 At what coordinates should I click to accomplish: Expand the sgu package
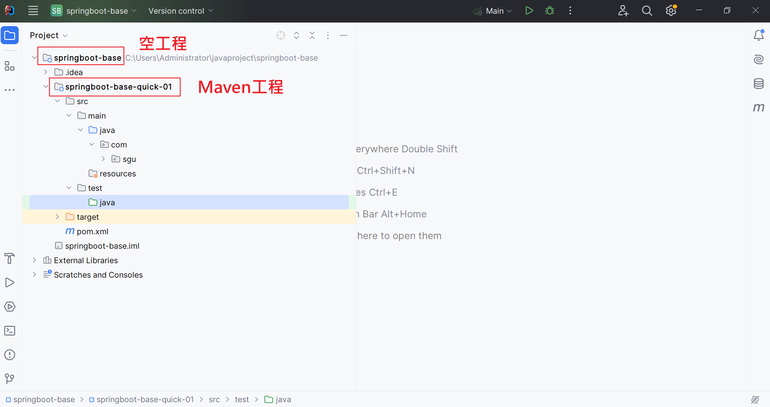[x=103, y=159]
